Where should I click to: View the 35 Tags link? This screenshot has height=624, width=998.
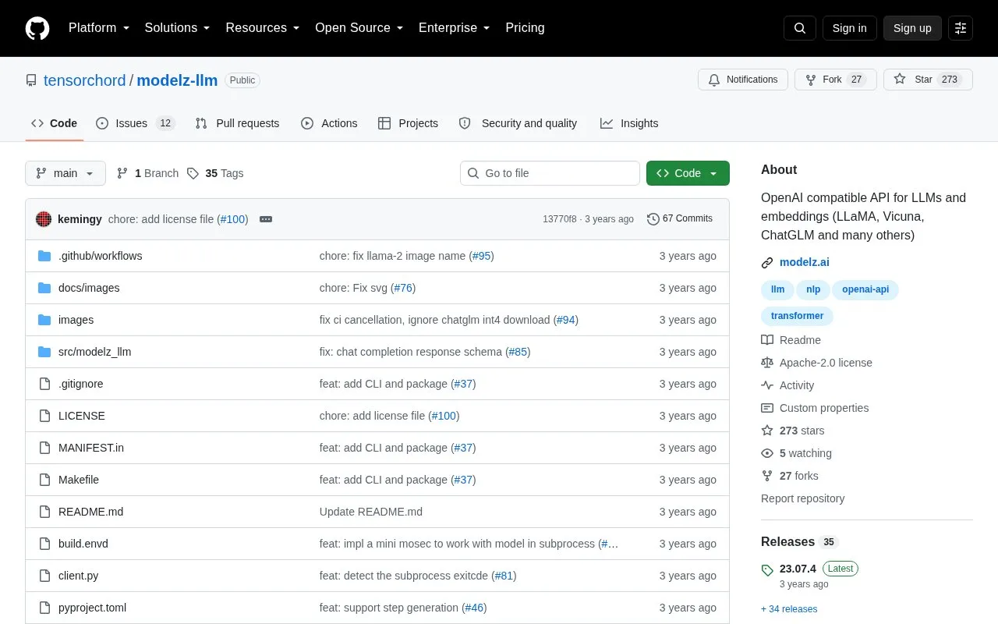pos(215,173)
